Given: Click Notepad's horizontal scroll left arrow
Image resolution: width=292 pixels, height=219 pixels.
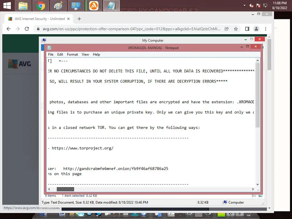Looking at the screenshot, I should pos(49,189).
